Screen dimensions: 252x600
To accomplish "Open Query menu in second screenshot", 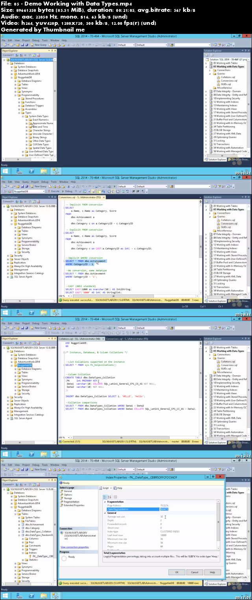I will click(26, 182).
